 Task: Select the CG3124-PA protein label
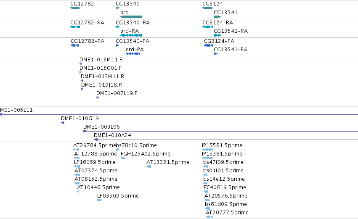(x=219, y=41)
